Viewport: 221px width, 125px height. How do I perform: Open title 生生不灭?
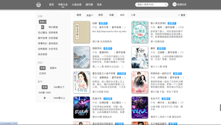coord(155,99)
